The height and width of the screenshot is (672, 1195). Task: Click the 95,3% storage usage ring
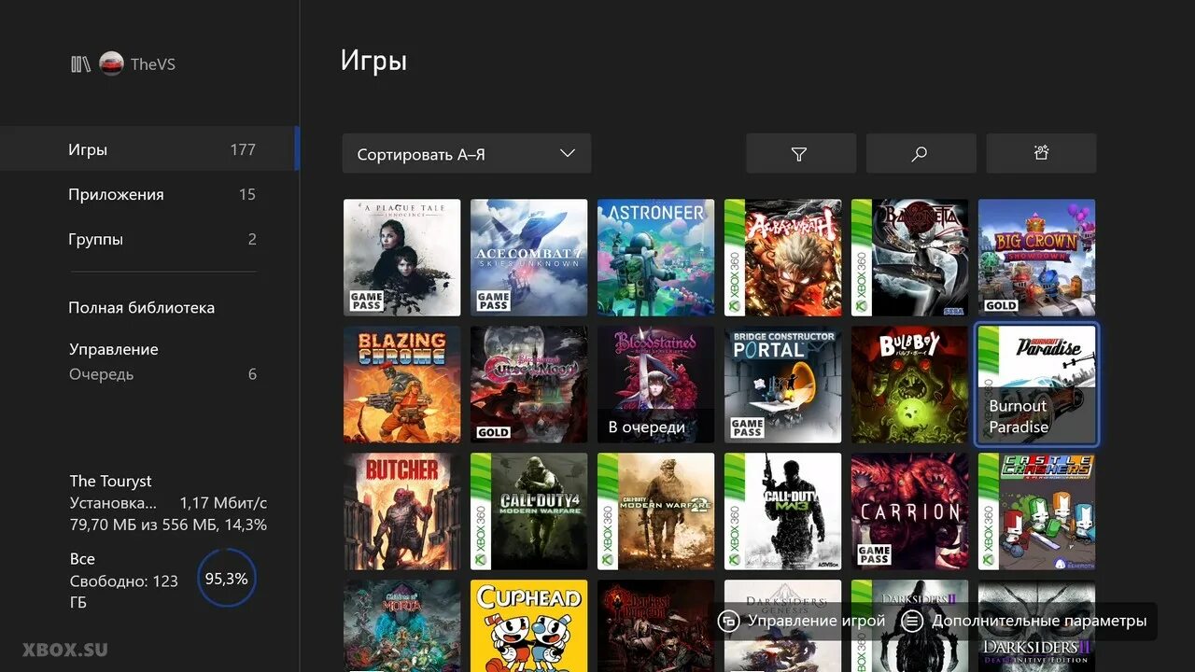pyautogui.click(x=227, y=579)
